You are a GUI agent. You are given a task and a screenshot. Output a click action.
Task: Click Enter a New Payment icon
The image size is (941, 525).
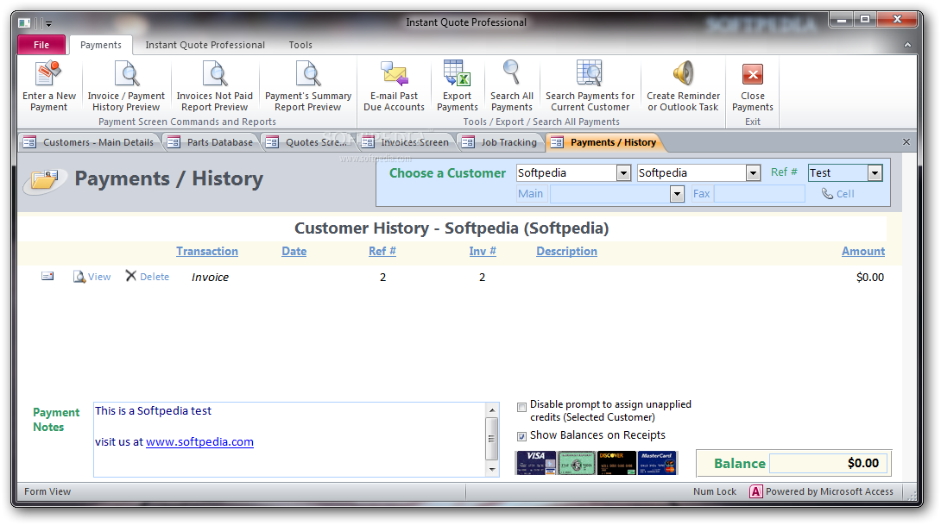click(48, 74)
